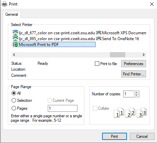
Task: Increase number of copies with up arrow
Action: (x=137, y=93)
